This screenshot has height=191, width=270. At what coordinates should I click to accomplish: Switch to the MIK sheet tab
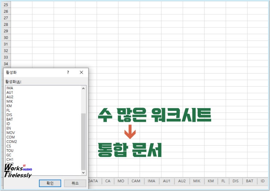[x=197, y=181]
